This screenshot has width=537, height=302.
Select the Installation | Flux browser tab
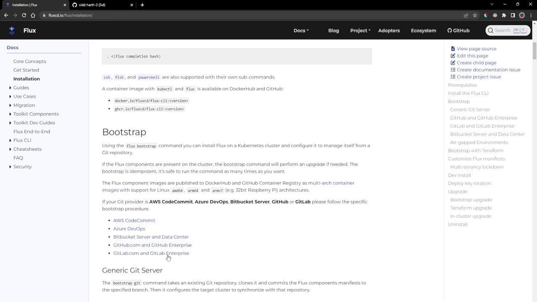click(x=35, y=5)
